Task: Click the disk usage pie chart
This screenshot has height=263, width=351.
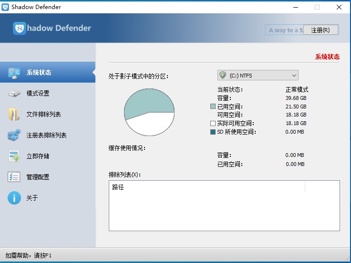Action: [x=149, y=112]
